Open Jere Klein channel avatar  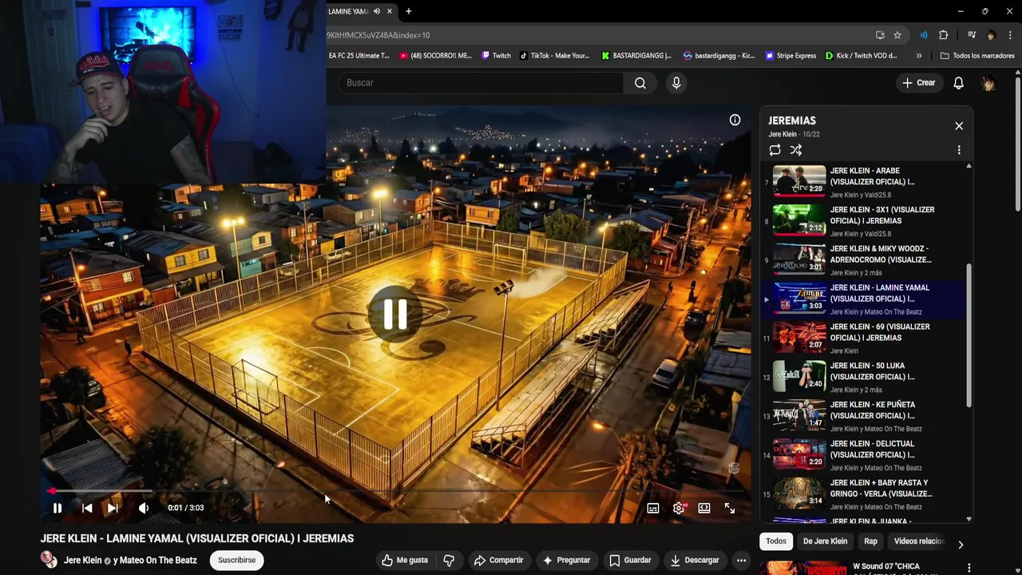click(x=50, y=561)
